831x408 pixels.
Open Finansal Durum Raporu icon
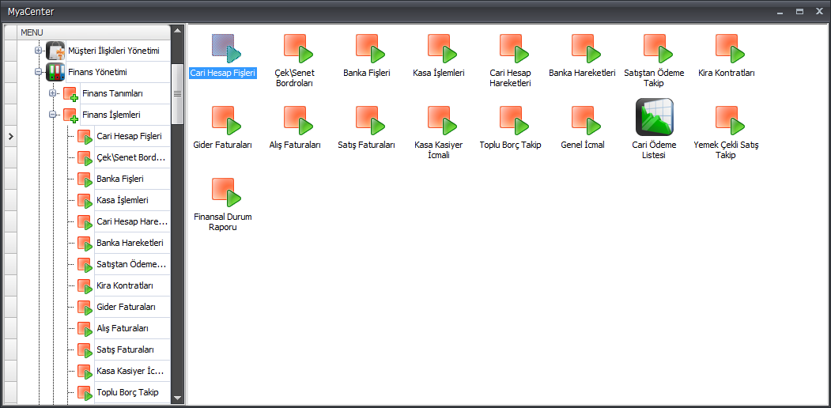tap(226, 192)
